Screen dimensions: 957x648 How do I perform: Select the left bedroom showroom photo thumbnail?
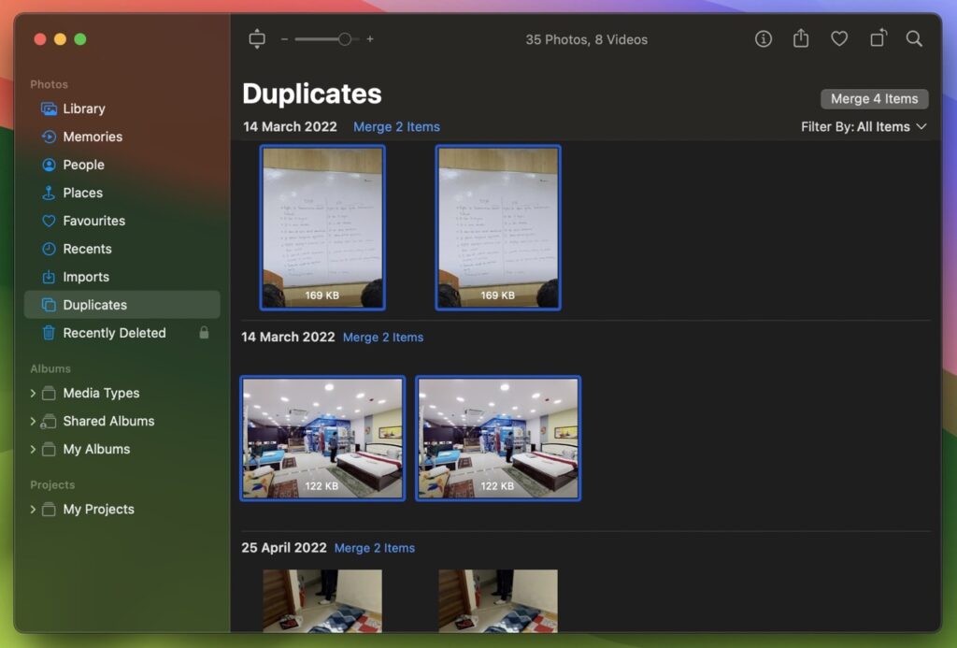(x=322, y=439)
